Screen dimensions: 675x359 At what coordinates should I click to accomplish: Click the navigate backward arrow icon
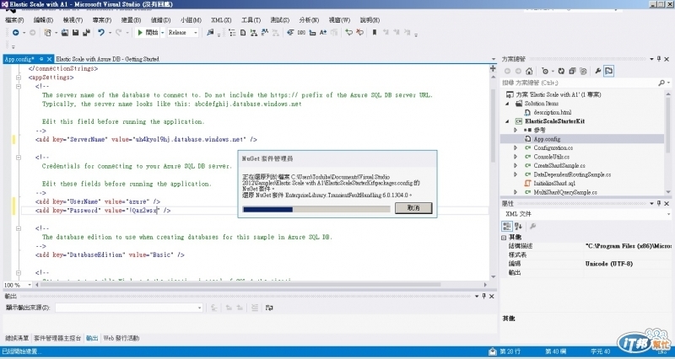[15, 33]
